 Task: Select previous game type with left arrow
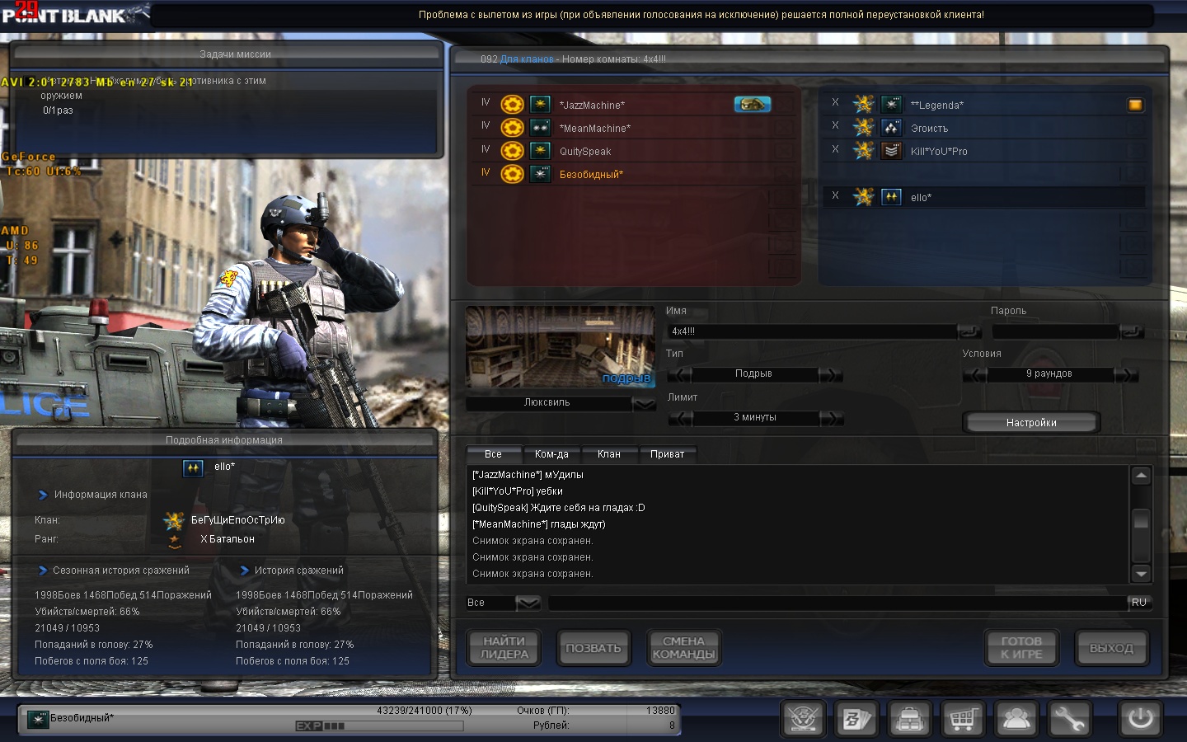(679, 375)
